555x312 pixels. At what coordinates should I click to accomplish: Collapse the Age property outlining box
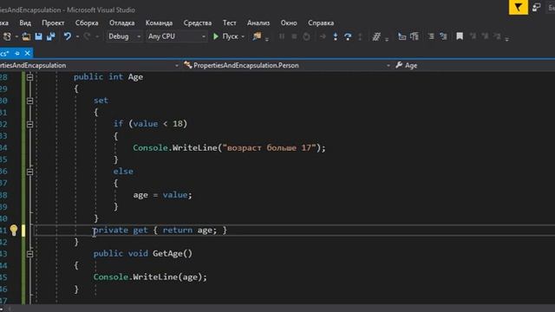click(x=29, y=77)
